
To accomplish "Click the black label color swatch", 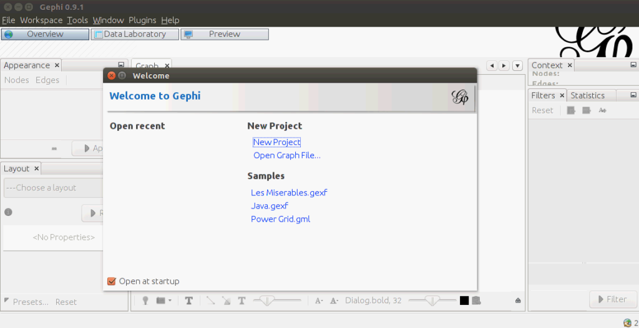I will pyautogui.click(x=464, y=301).
